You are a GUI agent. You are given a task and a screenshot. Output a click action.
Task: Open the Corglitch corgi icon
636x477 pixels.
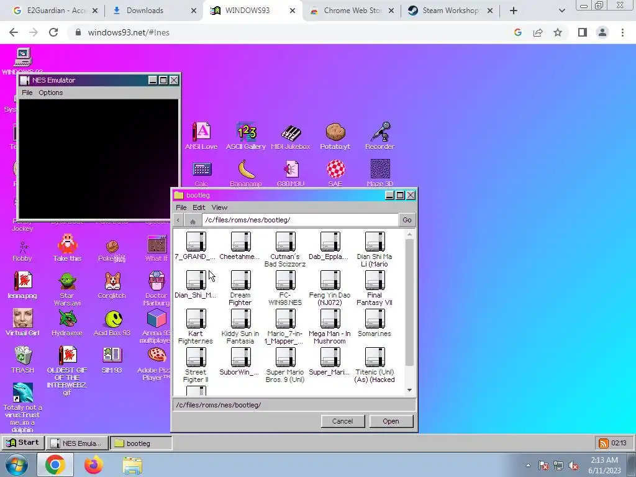tap(112, 285)
